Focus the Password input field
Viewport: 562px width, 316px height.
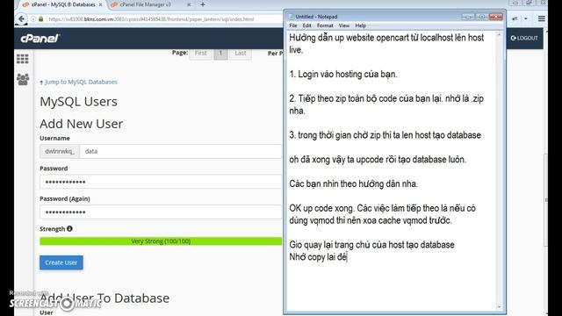pyautogui.click(x=161, y=182)
